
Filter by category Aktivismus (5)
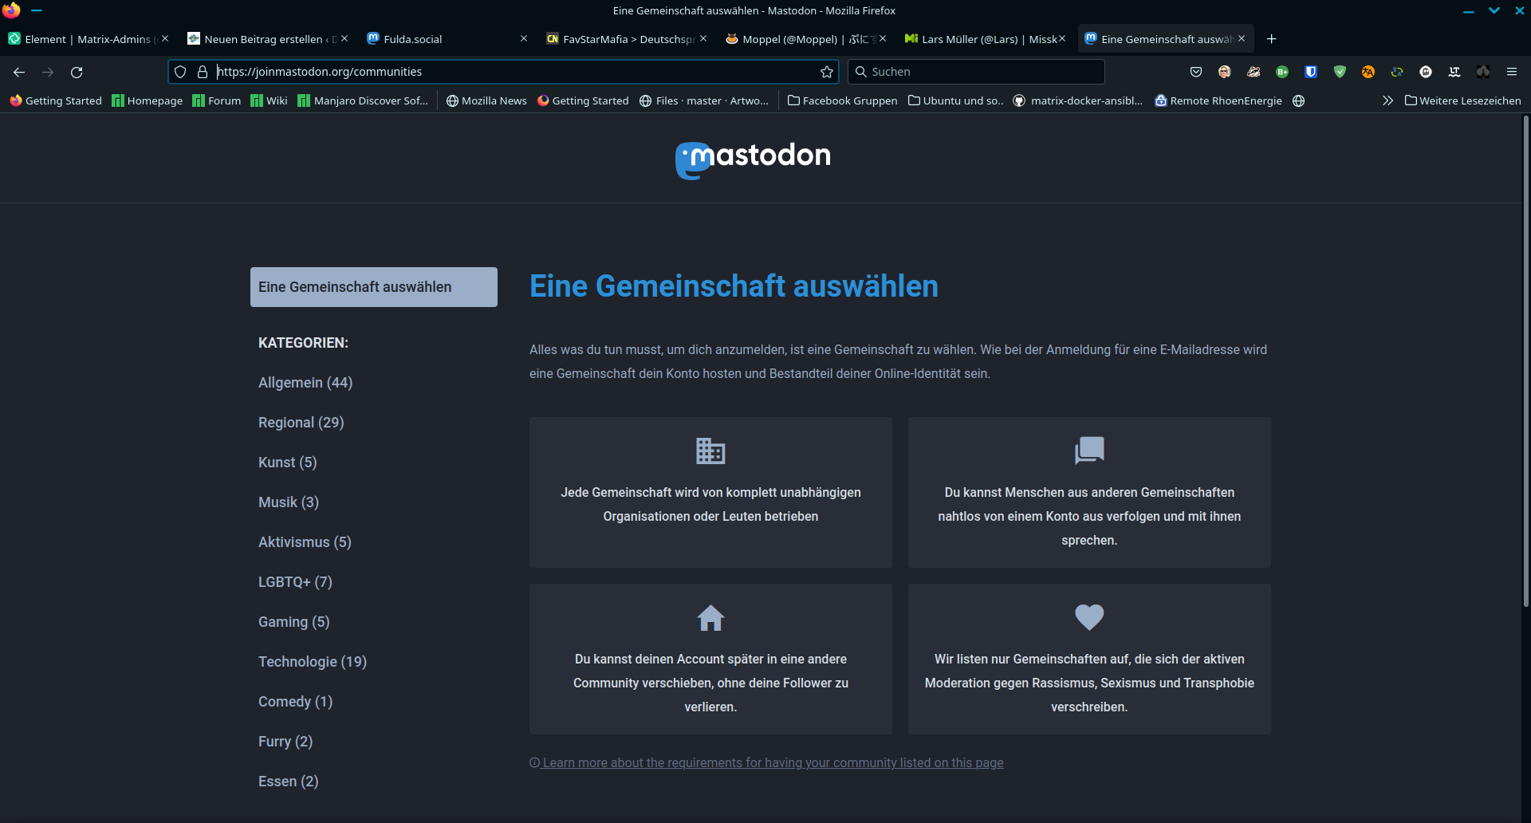click(x=305, y=542)
